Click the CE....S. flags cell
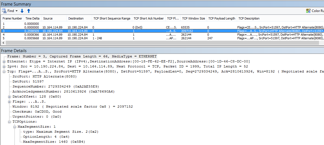This screenshot has width=324, height=145. pos(171,27)
